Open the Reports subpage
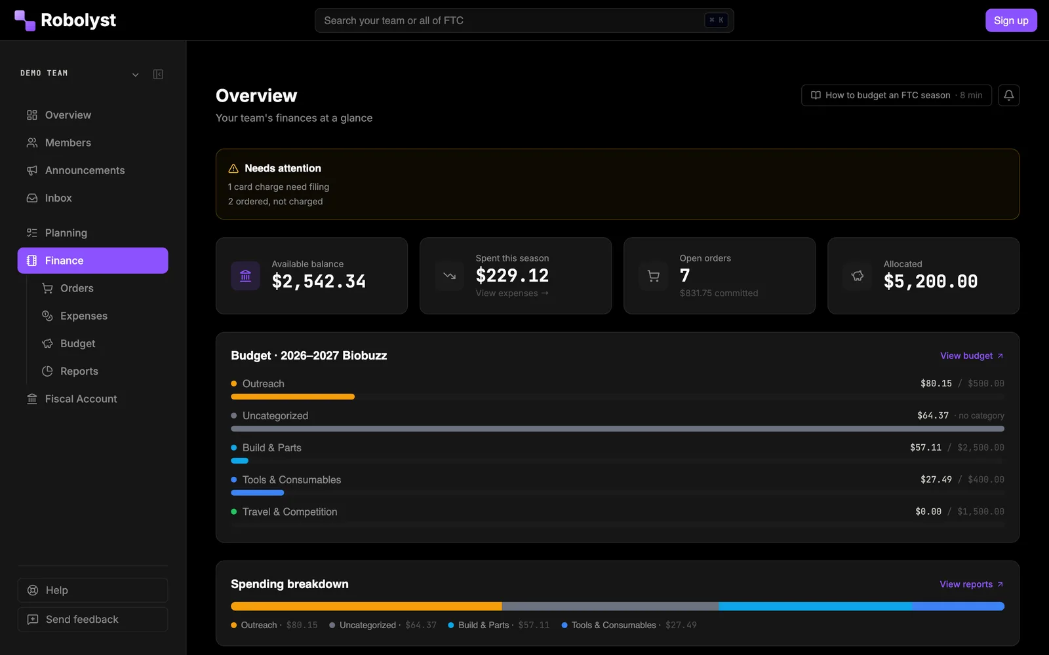Screen dimensions: 1049x655 tap(100, 371)
